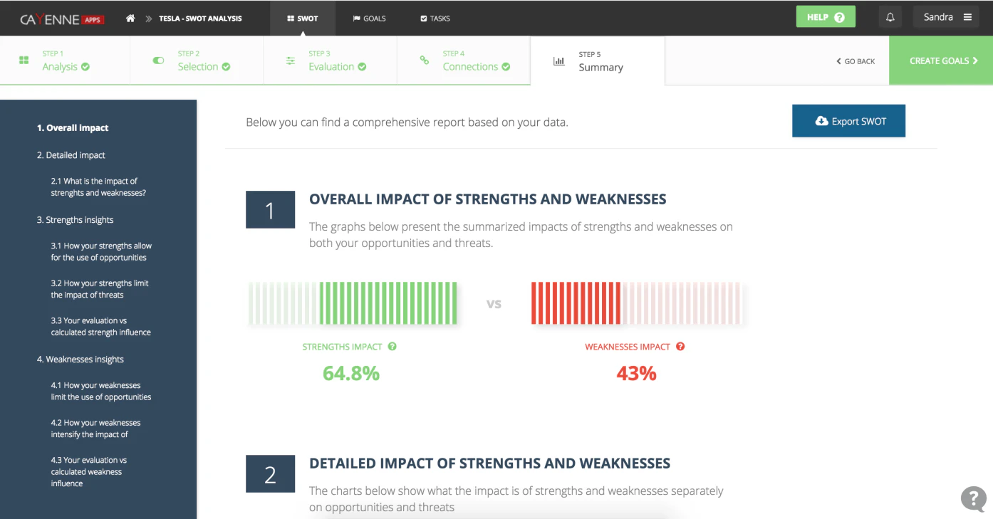Switch to the Goals tab
993x519 pixels.
click(x=369, y=19)
